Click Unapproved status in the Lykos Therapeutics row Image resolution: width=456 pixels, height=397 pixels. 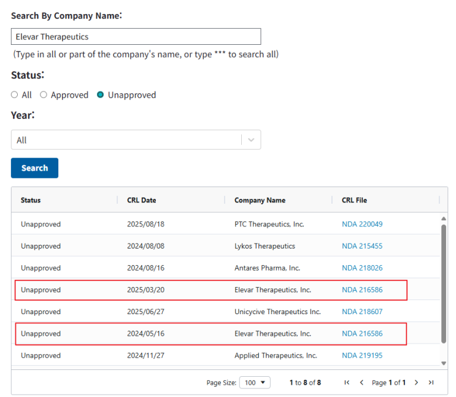pos(41,246)
